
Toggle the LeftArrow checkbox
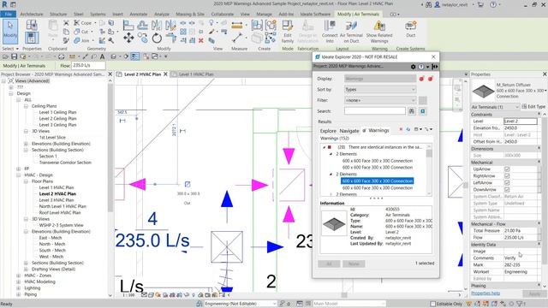click(507, 182)
